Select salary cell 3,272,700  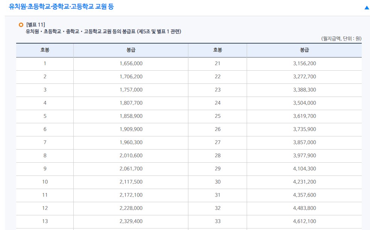pos(305,77)
